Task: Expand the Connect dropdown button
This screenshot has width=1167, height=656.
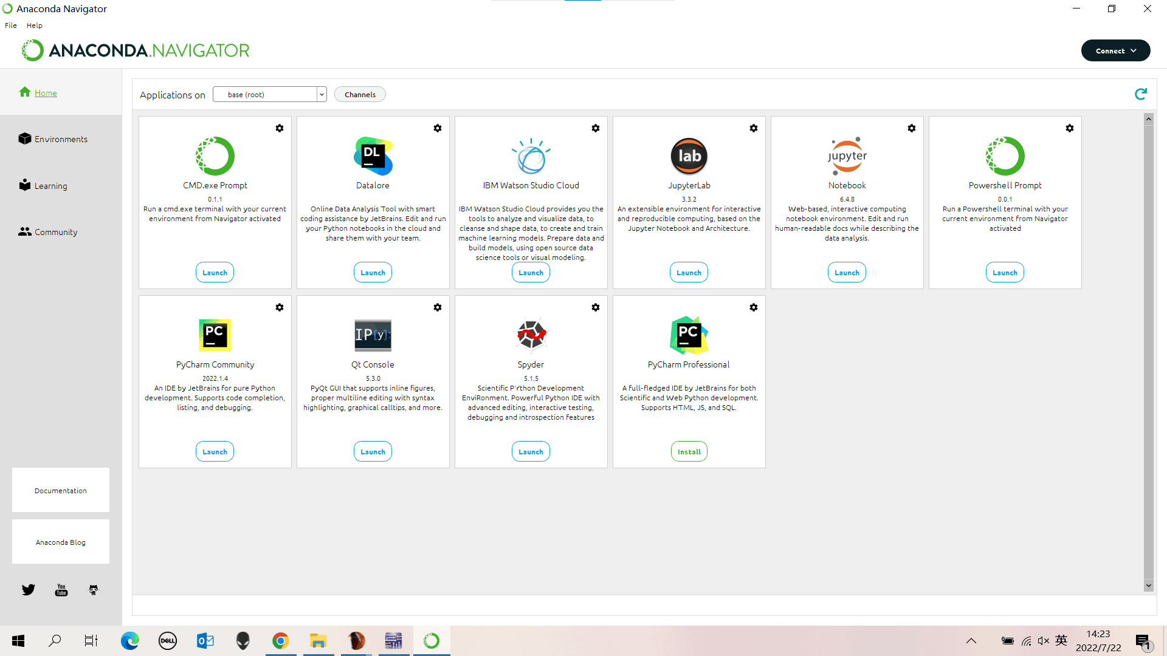Action: (x=1115, y=51)
